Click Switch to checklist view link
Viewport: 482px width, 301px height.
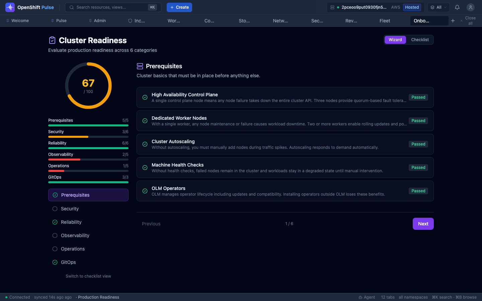click(88, 276)
